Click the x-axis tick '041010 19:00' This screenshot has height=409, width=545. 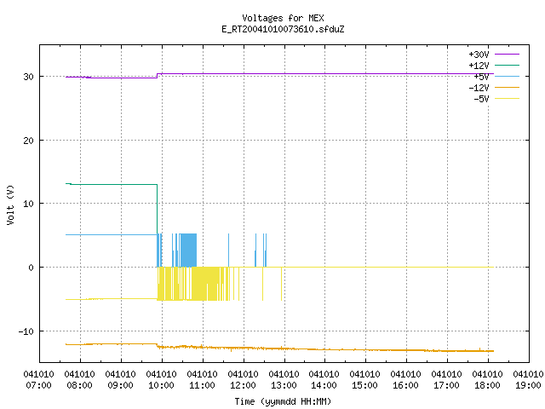pos(528,379)
